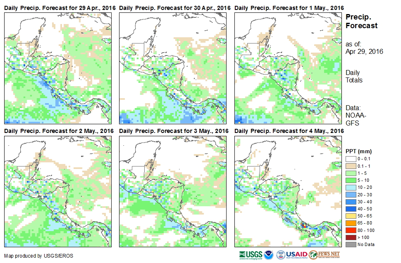The width and height of the screenshot is (401, 263).
Task: Open the 30 Apr 2016 forecast map
Action: [x=173, y=68]
